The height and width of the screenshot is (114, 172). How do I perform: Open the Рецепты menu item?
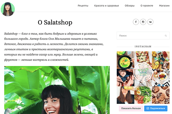[83, 6]
